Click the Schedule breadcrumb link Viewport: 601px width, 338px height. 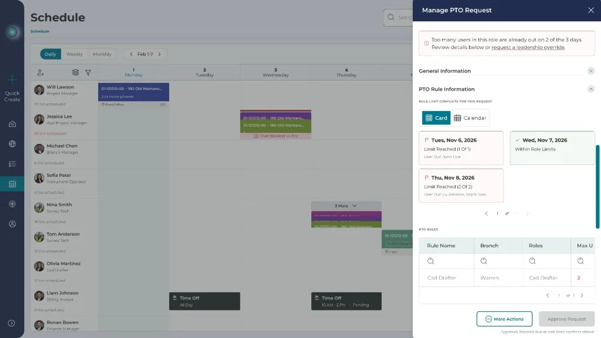[x=40, y=31]
